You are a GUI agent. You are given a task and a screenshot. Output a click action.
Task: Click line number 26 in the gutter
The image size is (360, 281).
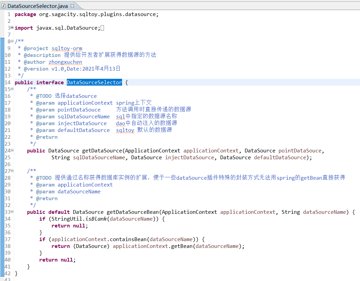point(7,164)
